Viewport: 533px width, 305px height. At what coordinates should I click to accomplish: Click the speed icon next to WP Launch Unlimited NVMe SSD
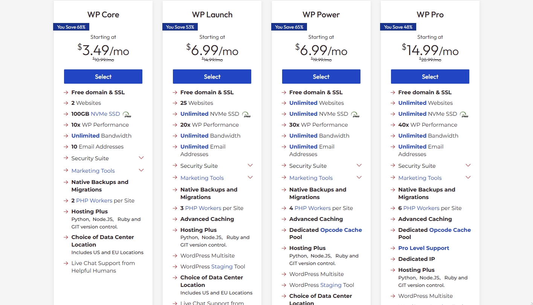click(247, 114)
